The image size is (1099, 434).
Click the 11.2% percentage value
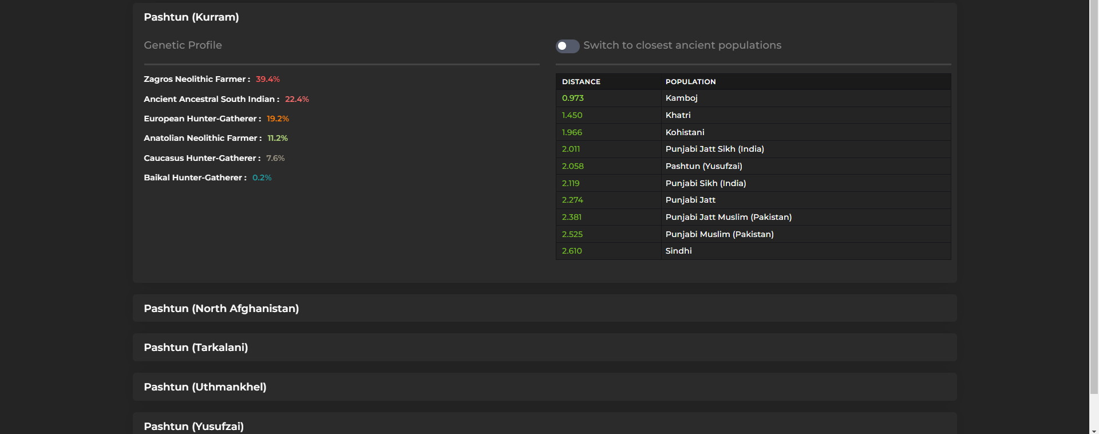[278, 138]
